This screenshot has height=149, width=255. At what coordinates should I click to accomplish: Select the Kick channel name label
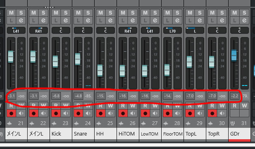pos(61,134)
